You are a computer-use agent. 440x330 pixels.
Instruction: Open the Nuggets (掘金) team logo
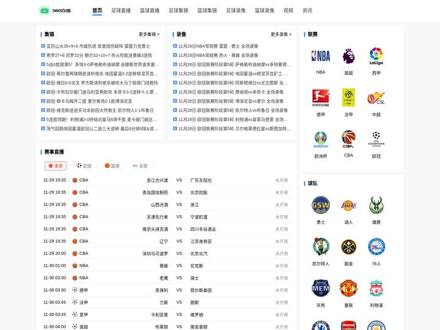(348, 247)
